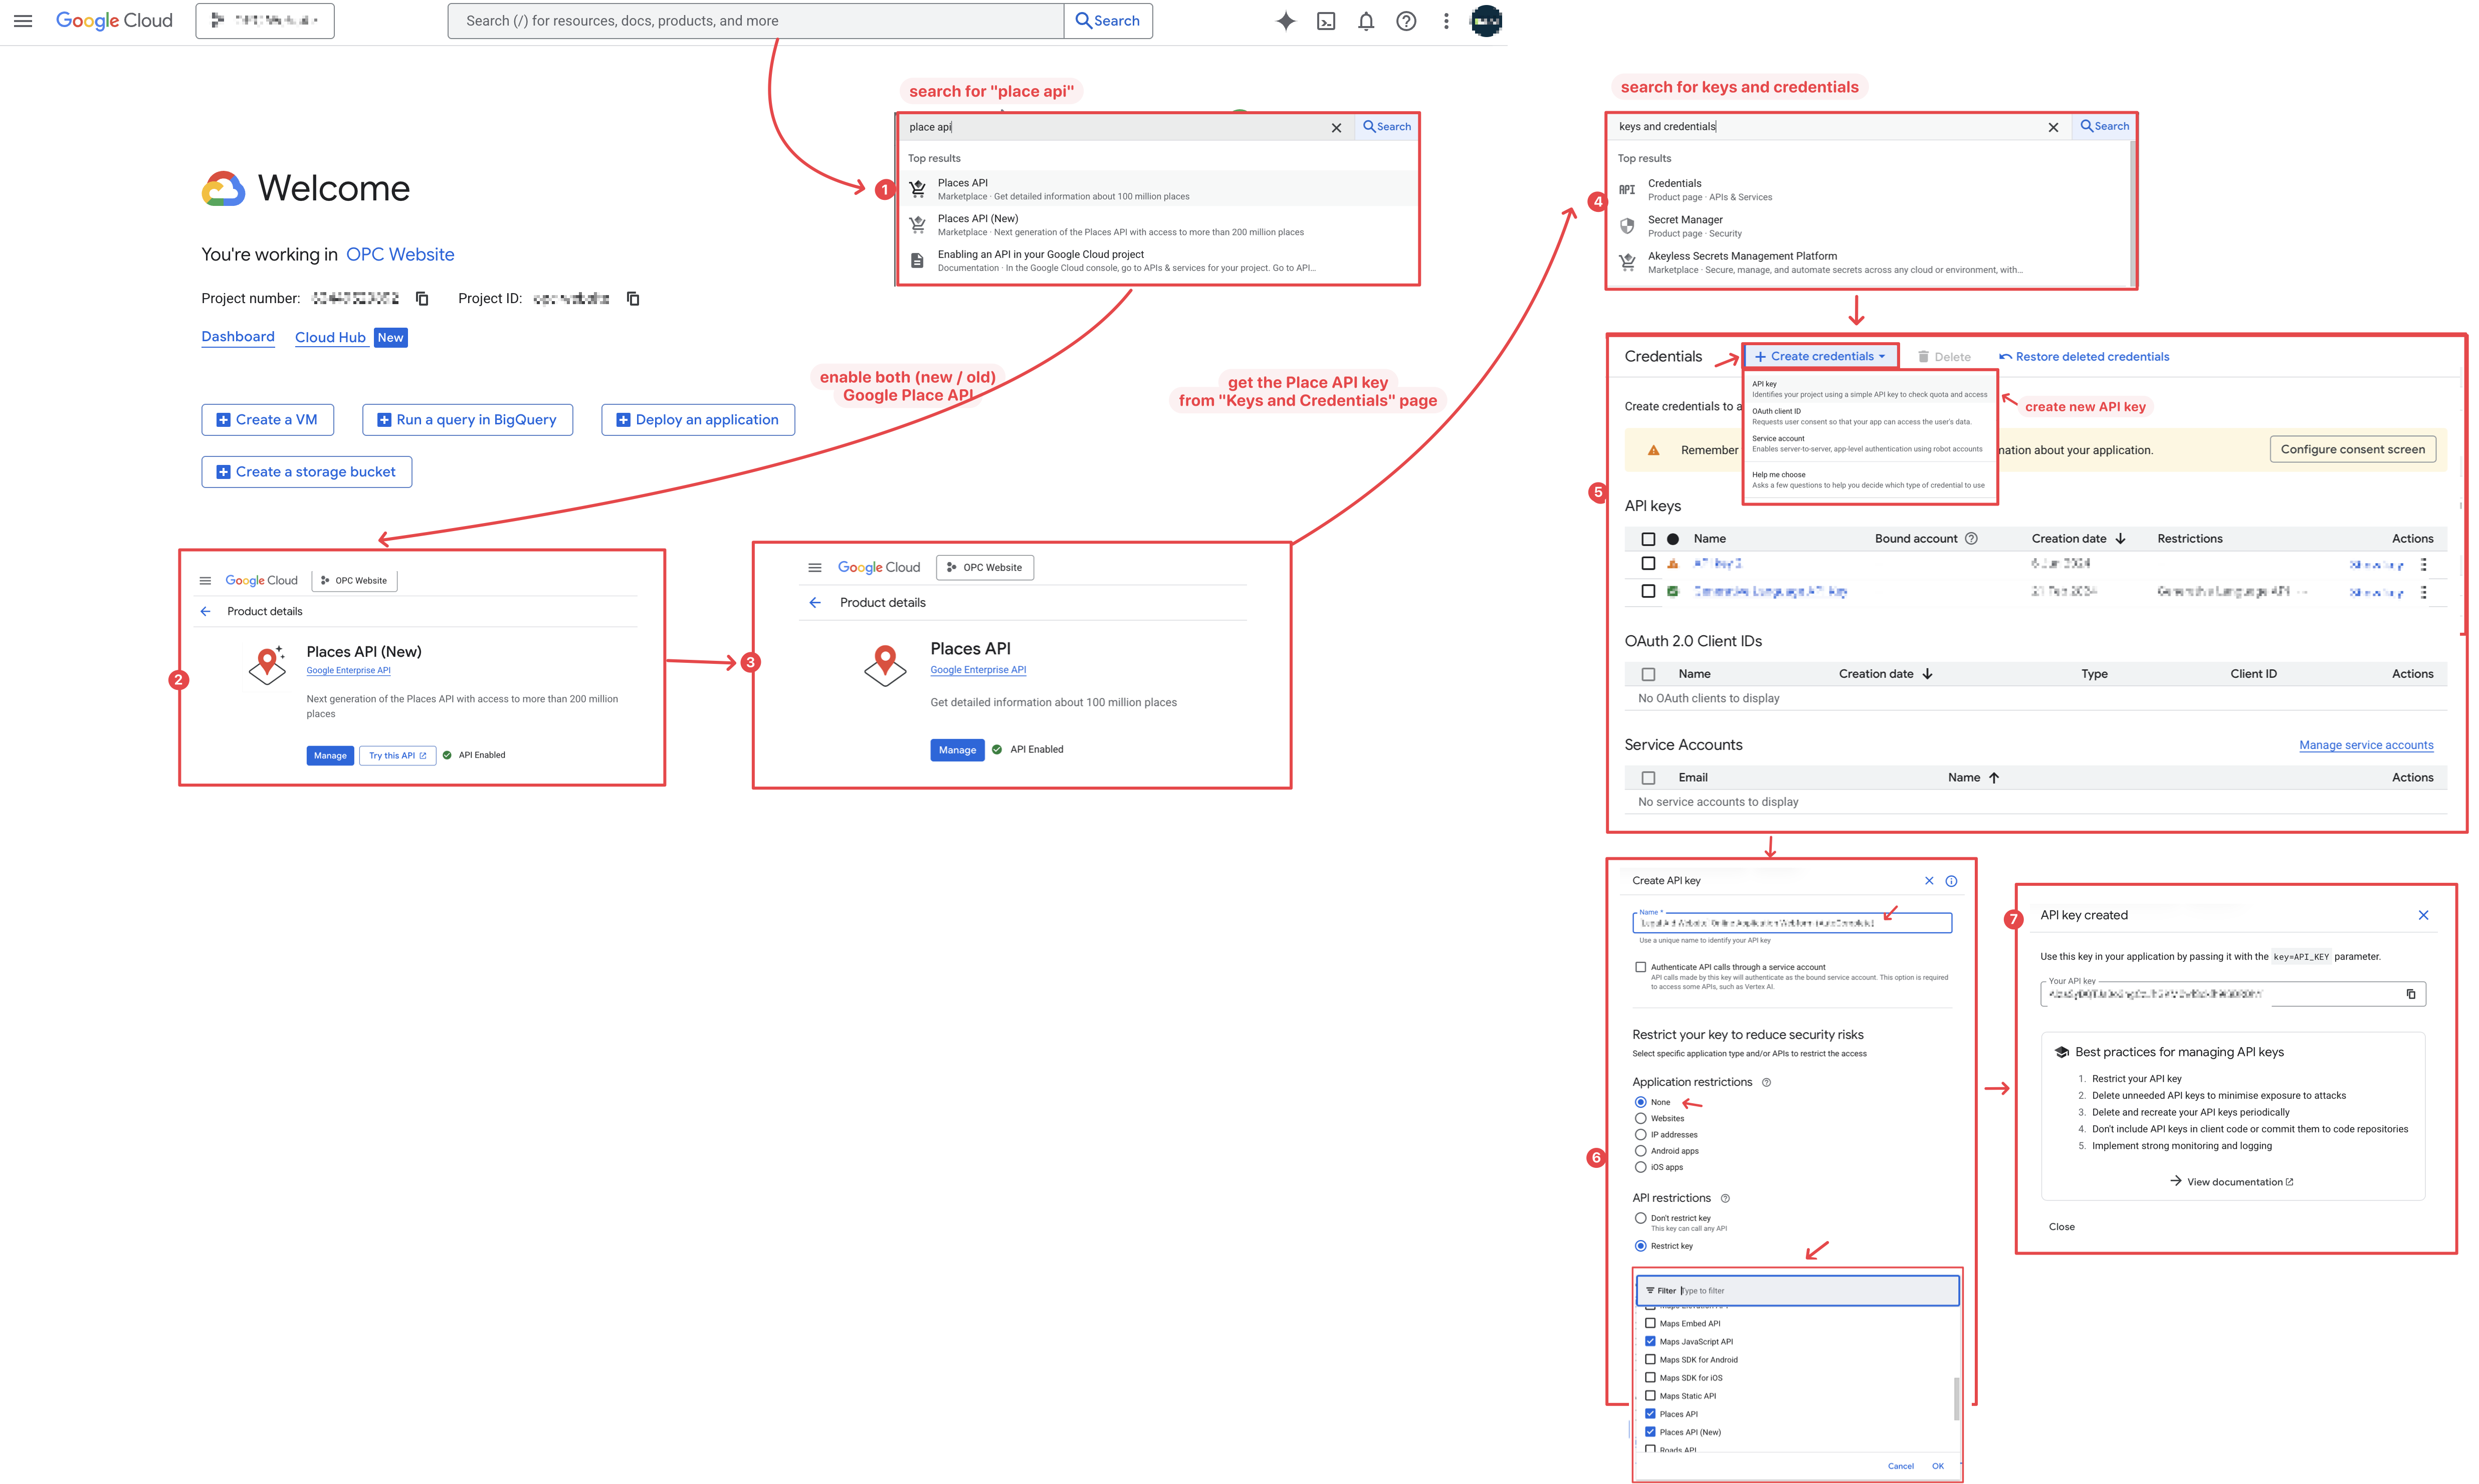Open the notifications bell
This screenshot has width=2479, height=1484.
pyautogui.click(x=1365, y=21)
